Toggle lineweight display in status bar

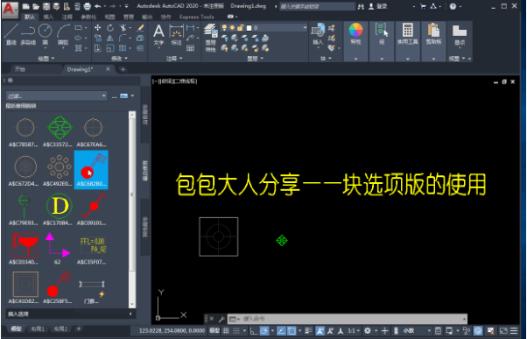tap(308, 331)
